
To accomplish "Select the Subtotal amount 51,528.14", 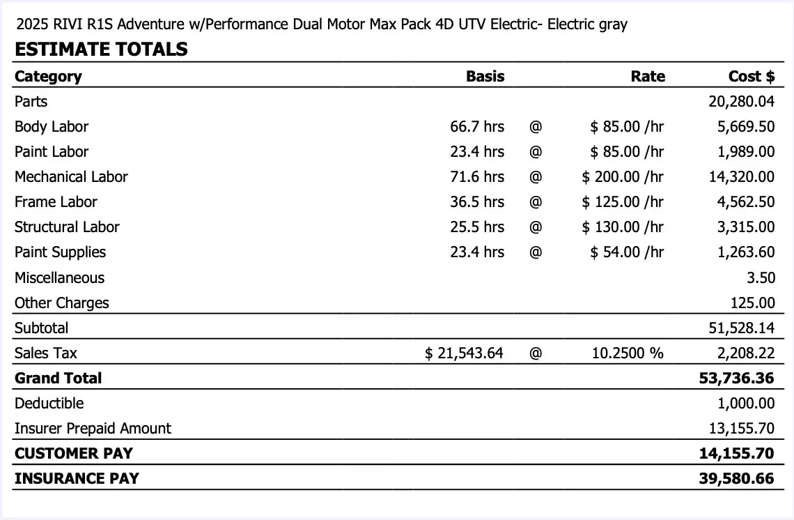I will [x=741, y=328].
